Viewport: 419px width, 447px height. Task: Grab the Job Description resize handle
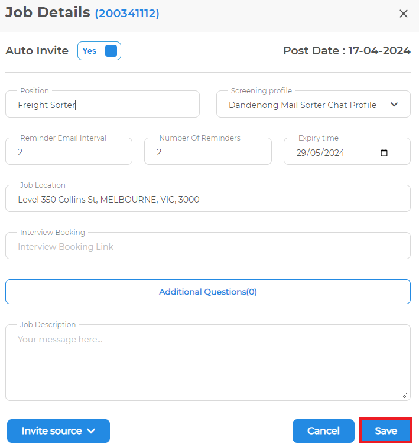404,396
